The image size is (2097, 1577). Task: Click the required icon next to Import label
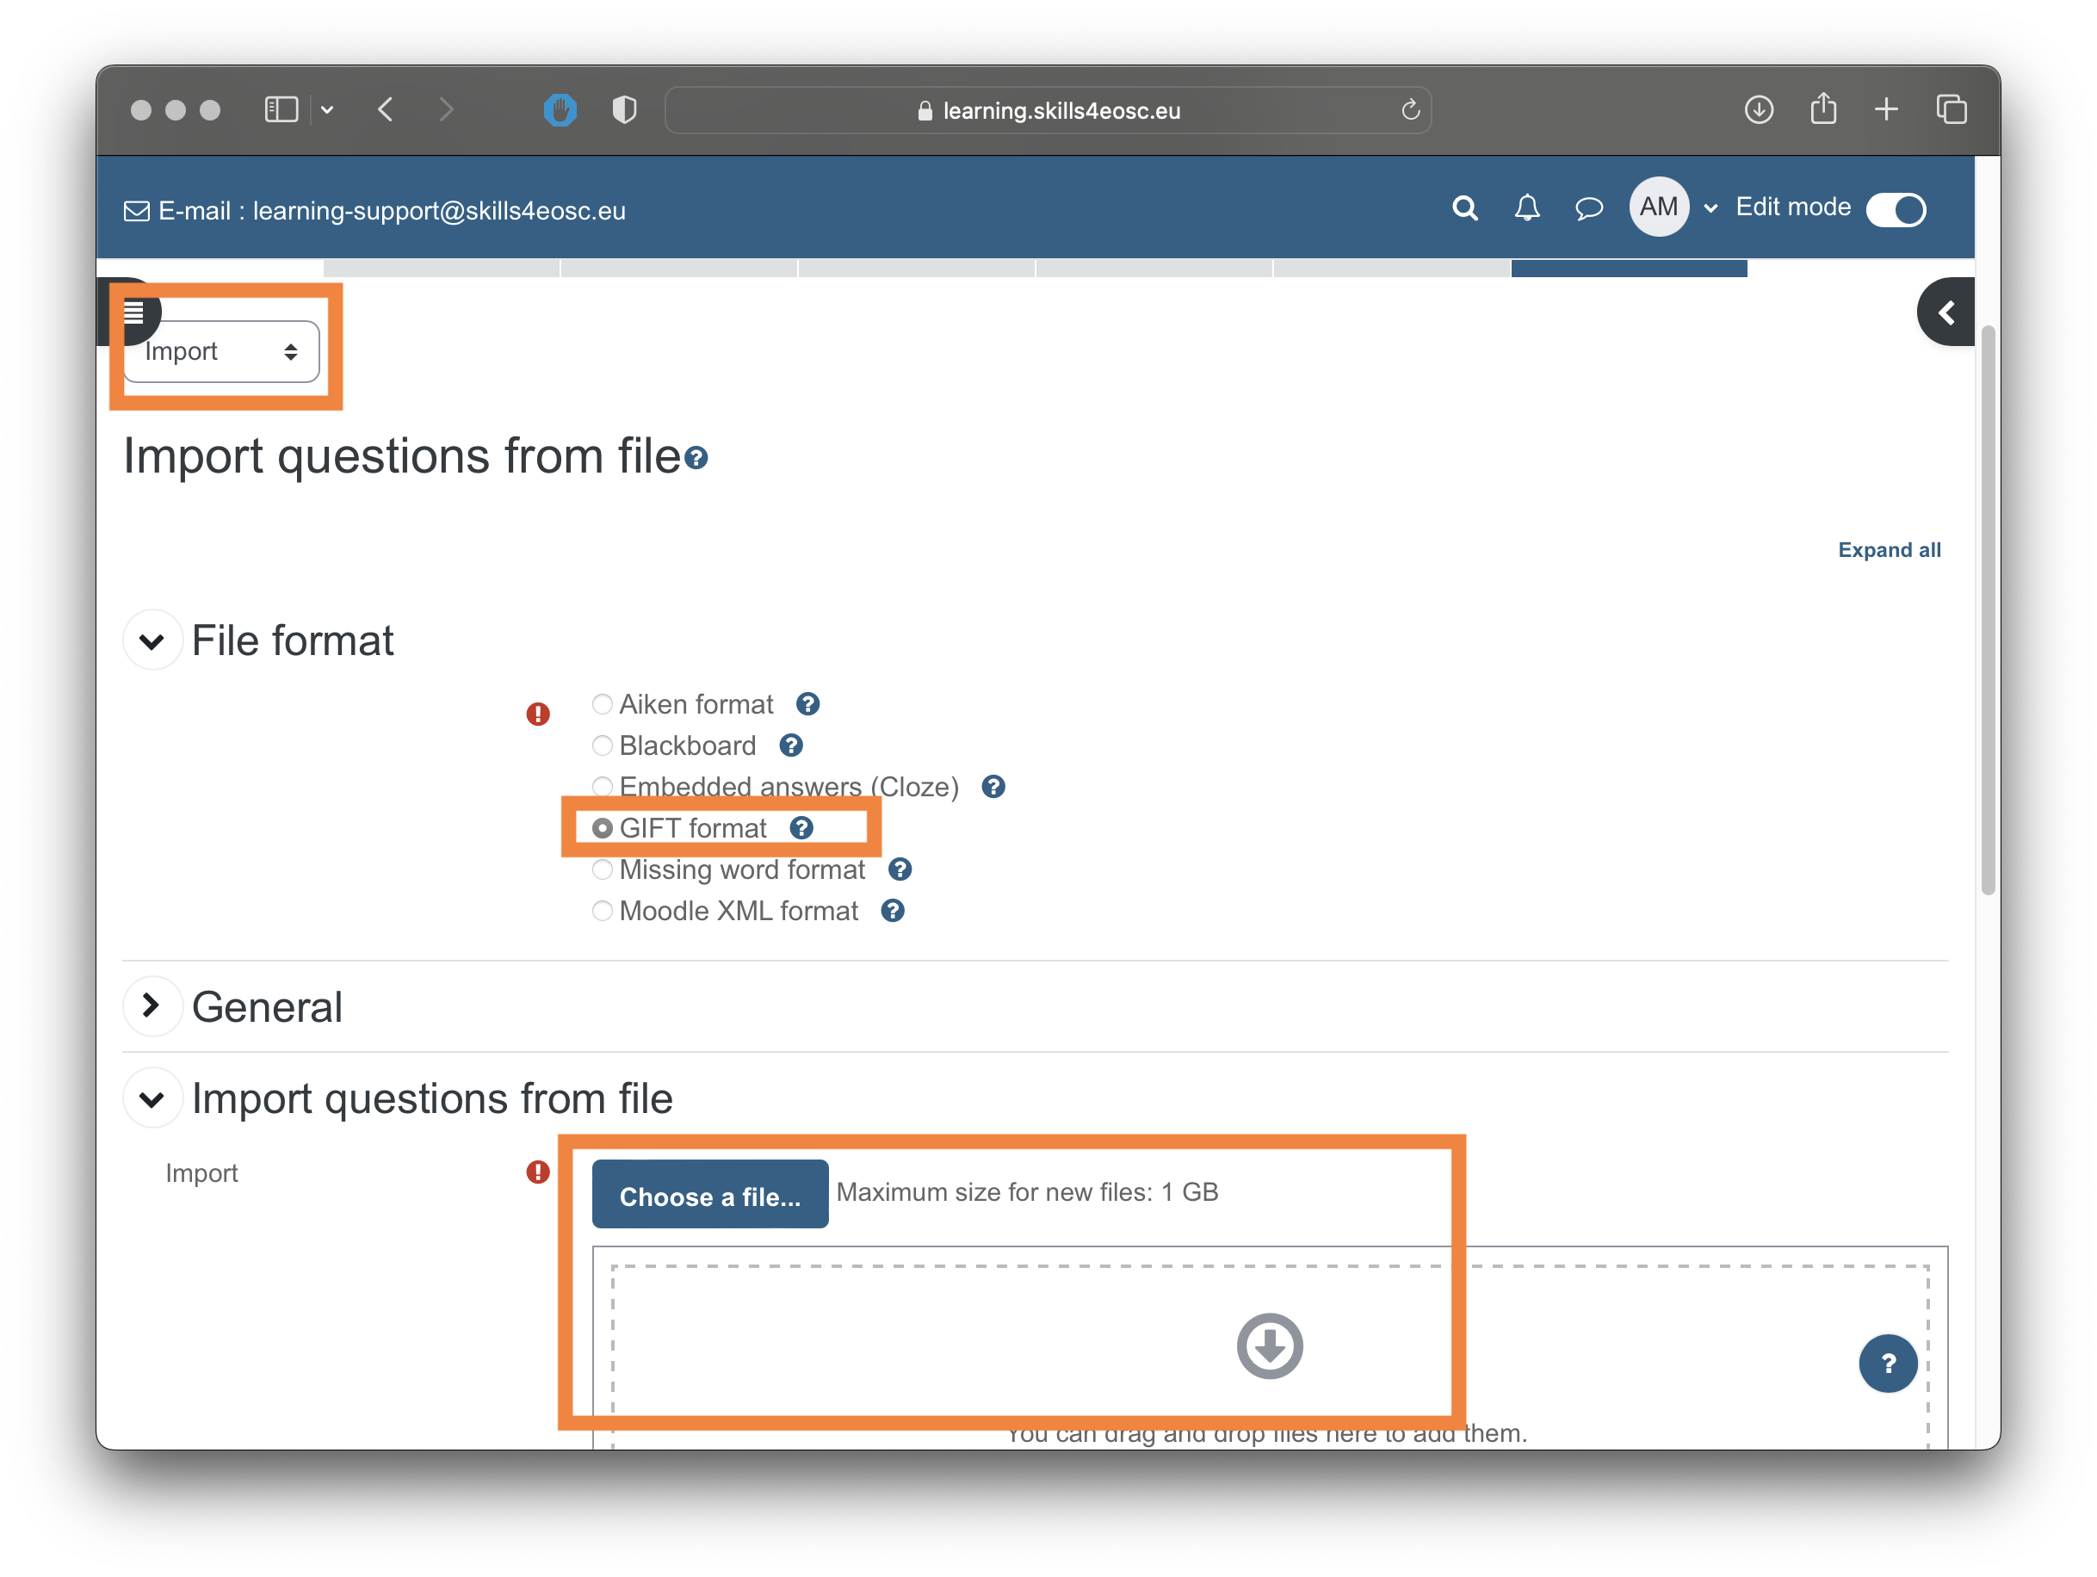[537, 1172]
